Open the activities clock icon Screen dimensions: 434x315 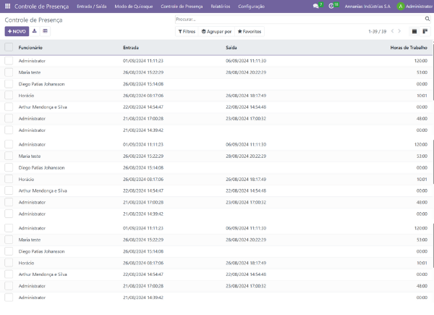tap(331, 6)
